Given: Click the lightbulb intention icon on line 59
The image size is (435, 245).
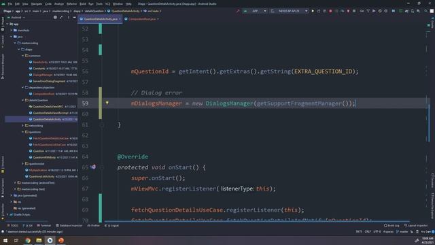Looking at the screenshot, I should pos(107,103).
